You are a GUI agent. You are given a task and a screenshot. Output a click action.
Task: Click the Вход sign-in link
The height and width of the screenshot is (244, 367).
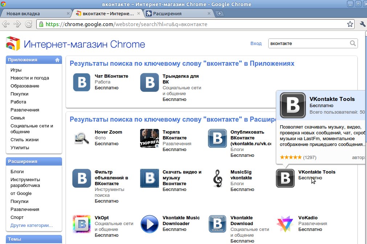[256, 43]
